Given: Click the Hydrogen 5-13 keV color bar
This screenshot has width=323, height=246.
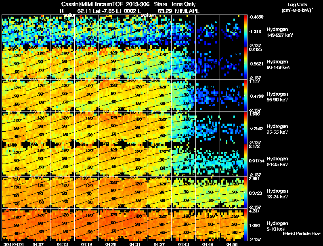Looking at the screenshot, I should (245, 225).
